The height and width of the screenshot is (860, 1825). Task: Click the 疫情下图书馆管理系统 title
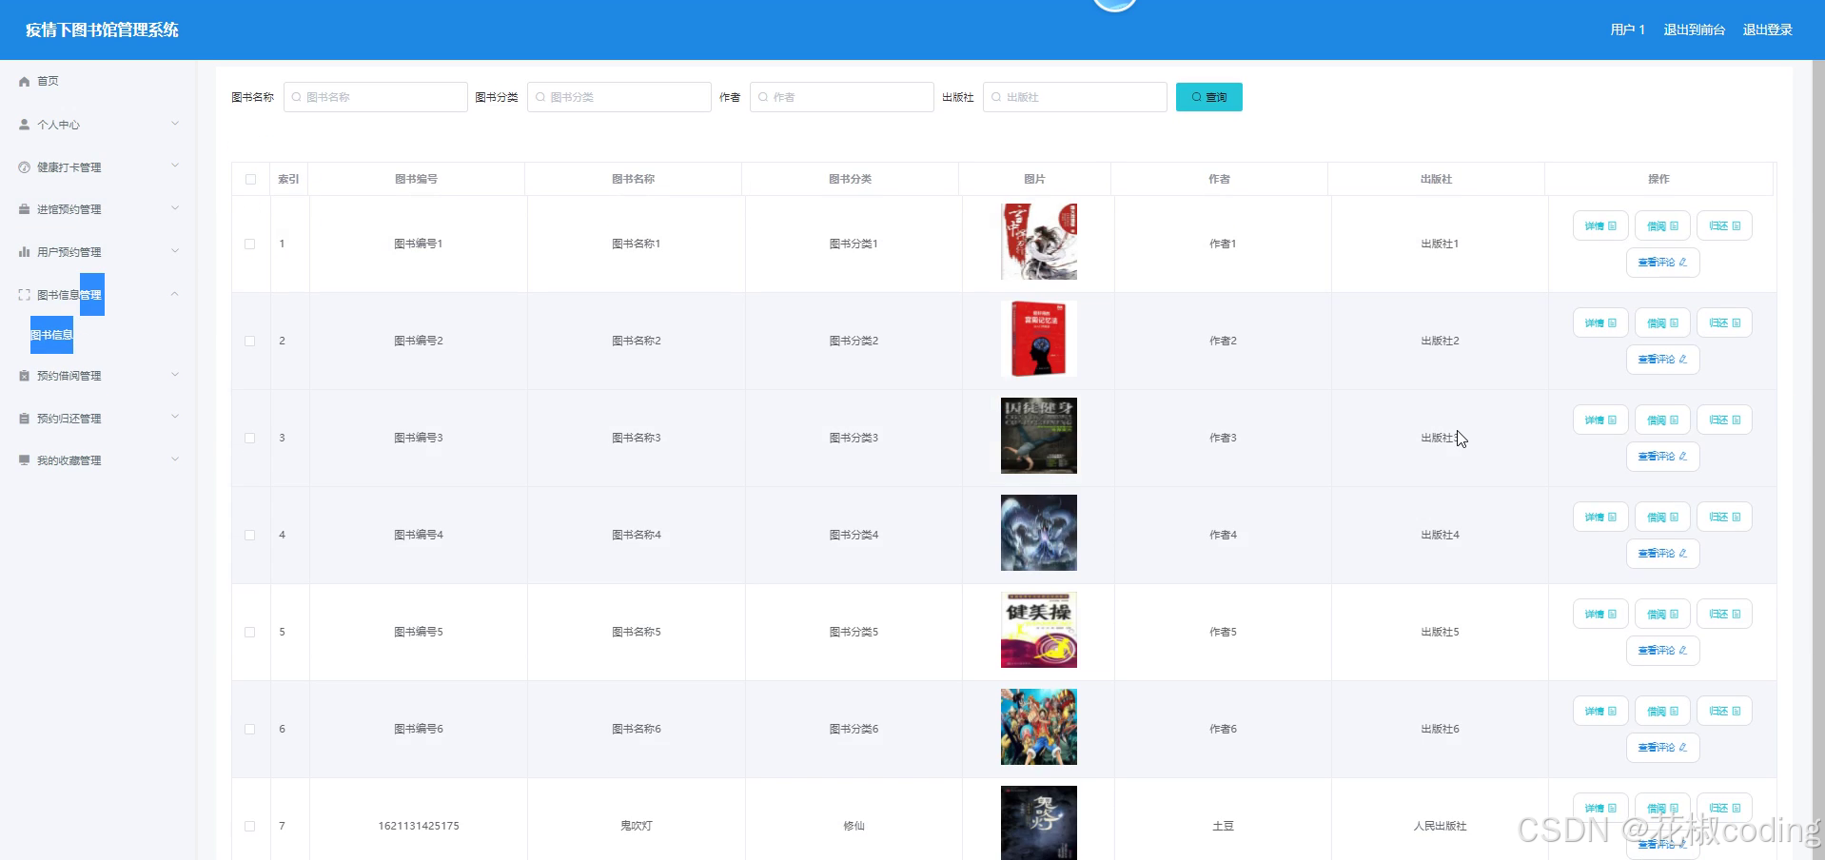coord(102,29)
